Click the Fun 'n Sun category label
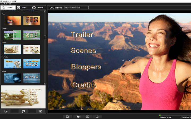Screen dimensions: 191x119 pos(5,57)
